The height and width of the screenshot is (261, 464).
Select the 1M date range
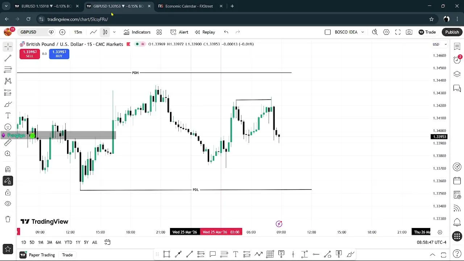pos(41,243)
